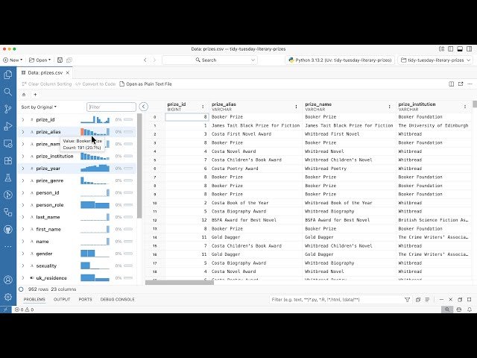This screenshot has height=358, width=477.
Task: Click the top Search command box
Action: tap(209, 60)
